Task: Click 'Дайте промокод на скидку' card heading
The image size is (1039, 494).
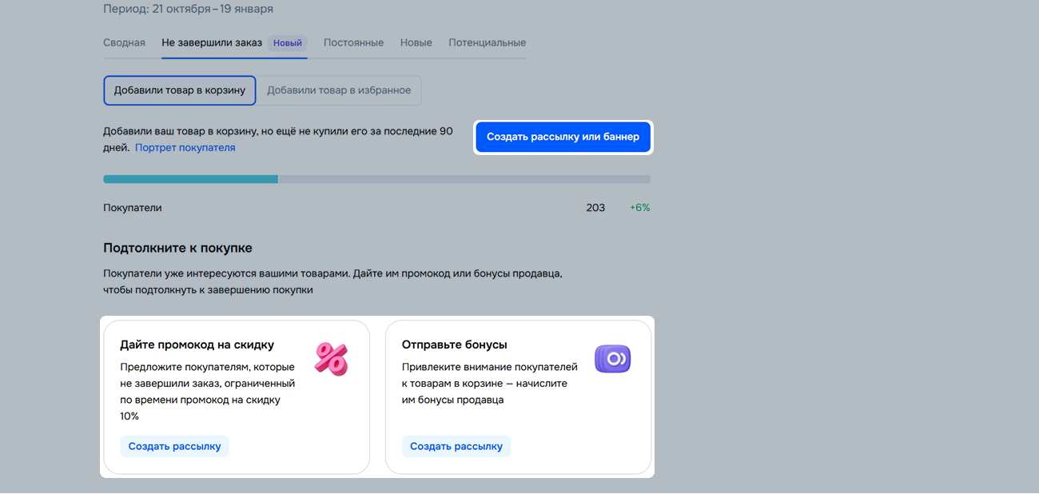Action: 197,345
